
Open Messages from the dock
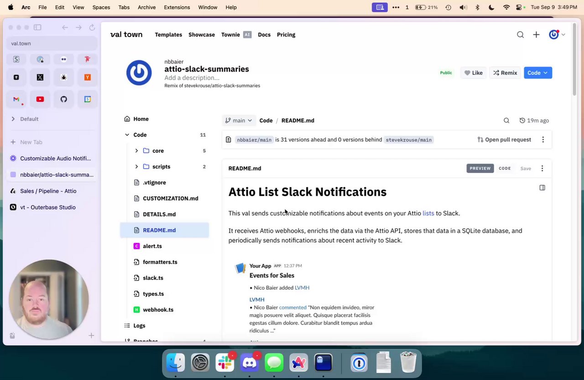click(274, 363)
